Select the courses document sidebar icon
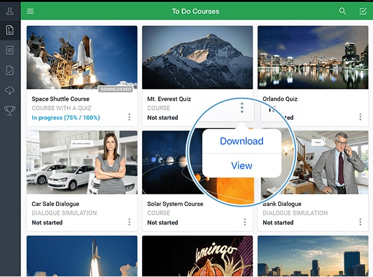This screenshot has height=277, width=373. click(x=10, y=30)
